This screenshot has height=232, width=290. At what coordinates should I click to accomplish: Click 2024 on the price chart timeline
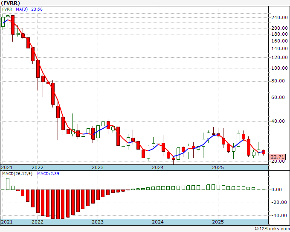click(158, 167)
